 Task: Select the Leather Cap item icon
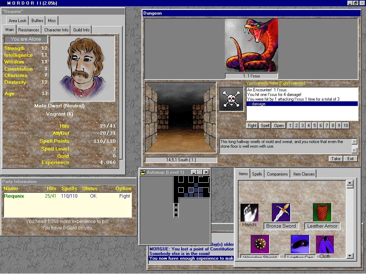pyautogui.click(x=300, y=244)
